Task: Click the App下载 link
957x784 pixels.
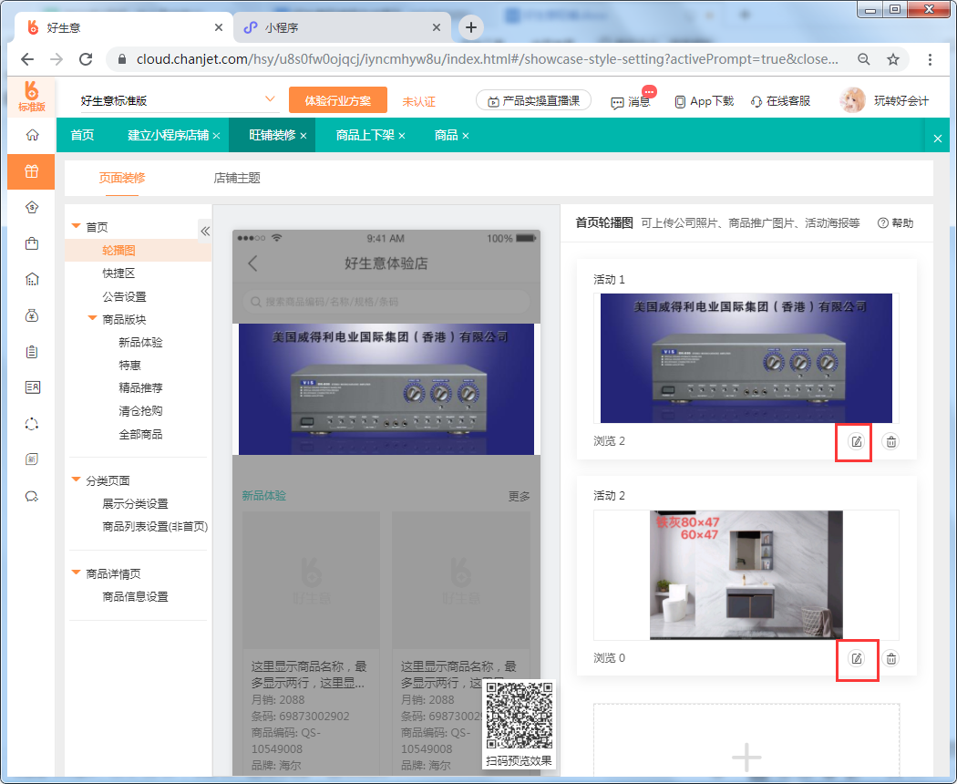Action: (704, 101)
